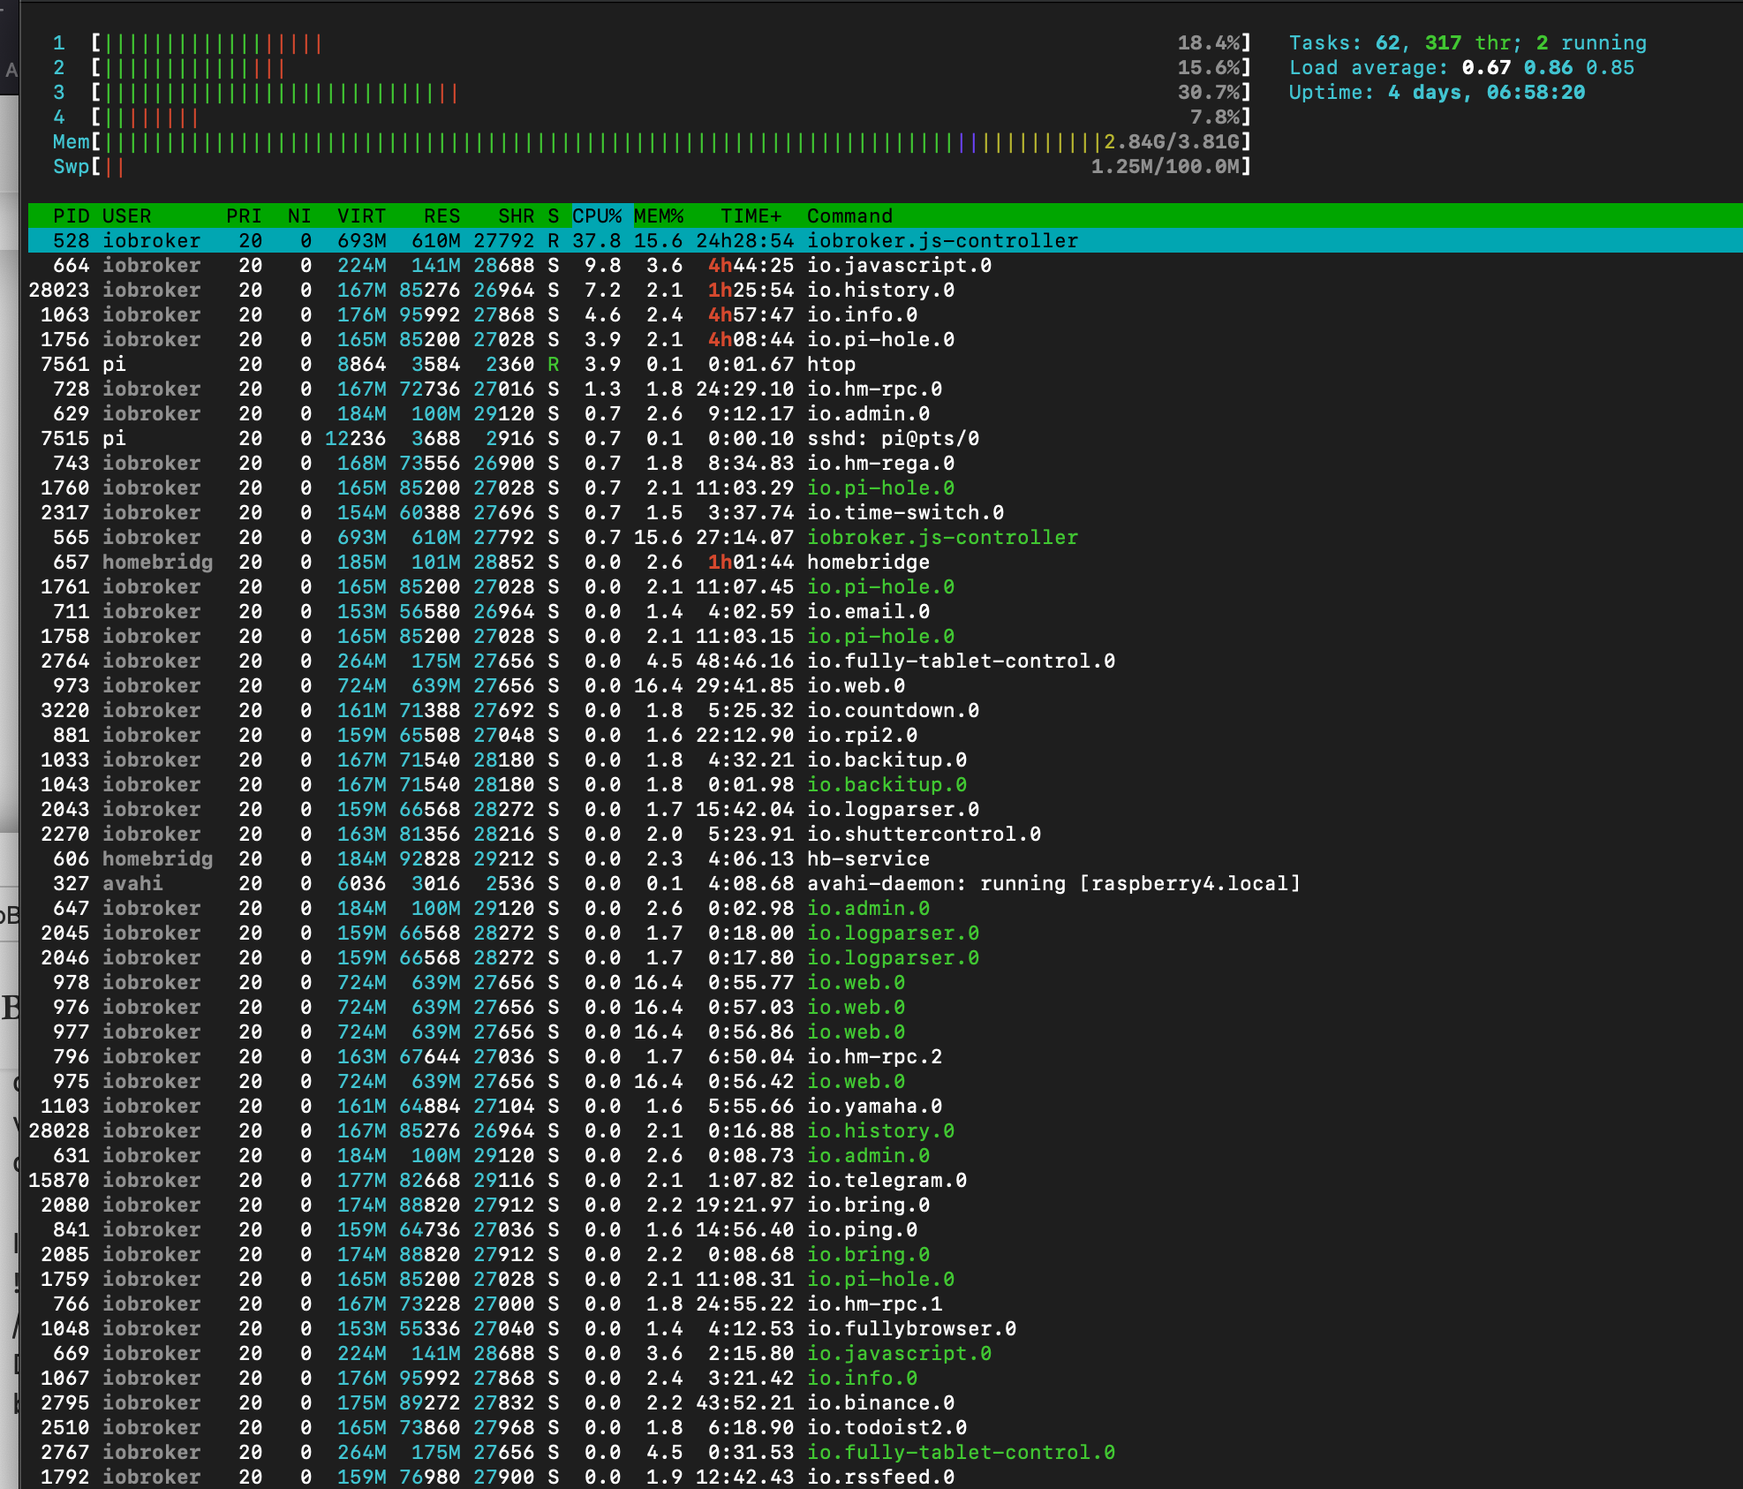Select the sshd pi@pts/0 process row
1743x1489 pixels.
tap(892, 439)
